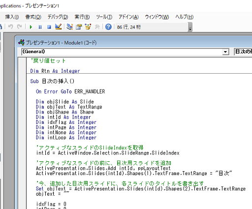Click On Error GoTo ERR_HANDLER line

[x=70, y=91]
